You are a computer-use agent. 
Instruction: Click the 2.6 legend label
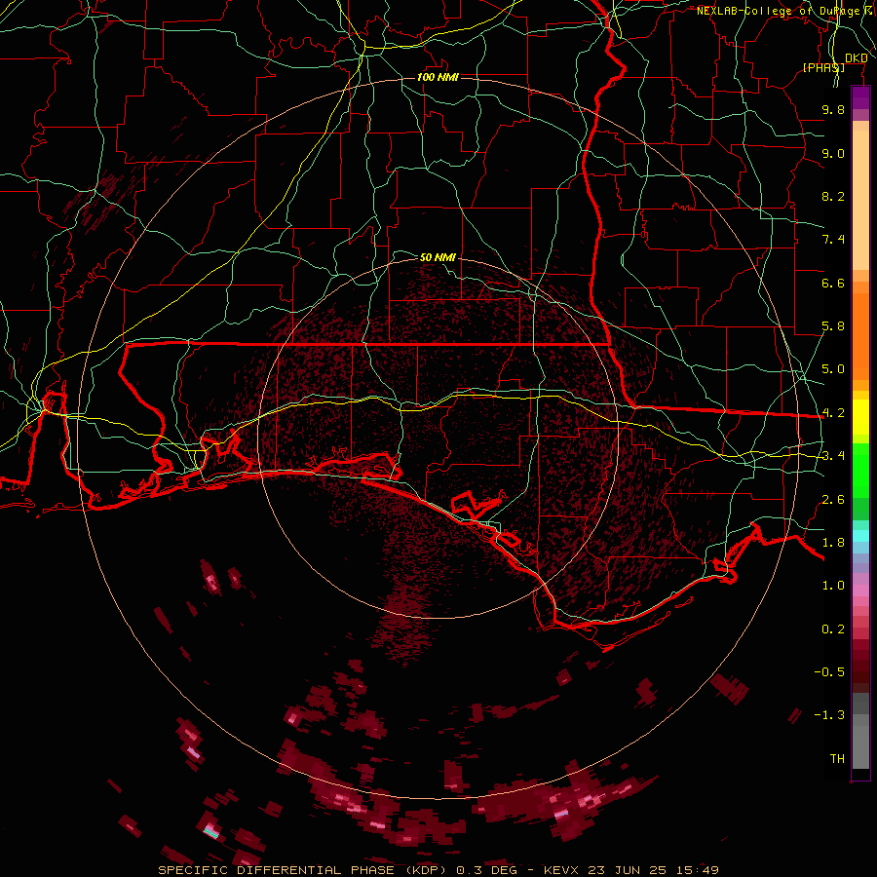pyautogui.click(x=833, y=500)
